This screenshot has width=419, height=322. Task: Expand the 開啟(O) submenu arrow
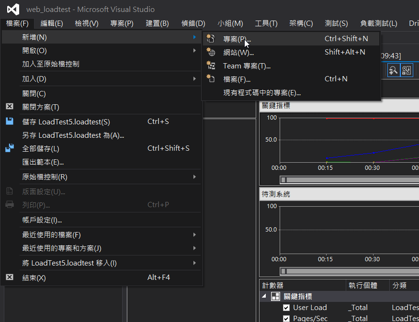(x=195, y=50)
